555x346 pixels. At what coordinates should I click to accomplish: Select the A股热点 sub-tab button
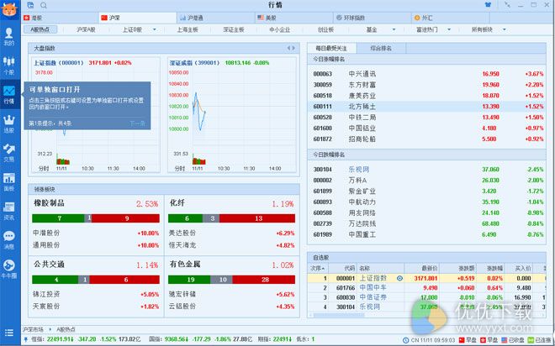coord(40,29)
